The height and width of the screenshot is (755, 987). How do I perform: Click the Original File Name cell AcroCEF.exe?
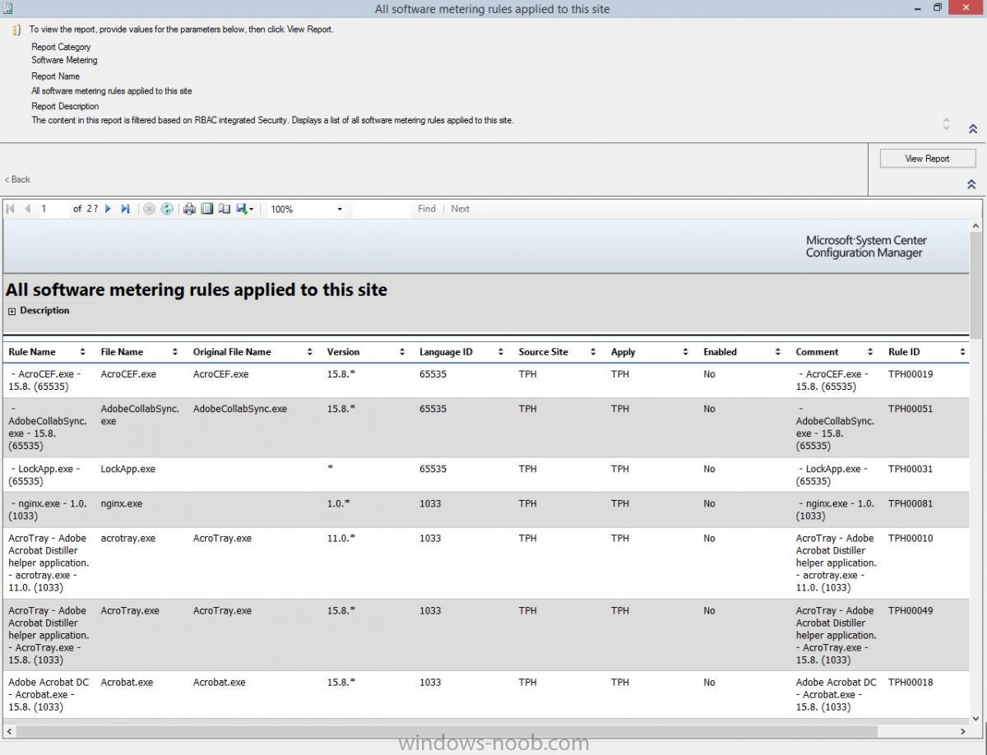[x=220, y=374]
